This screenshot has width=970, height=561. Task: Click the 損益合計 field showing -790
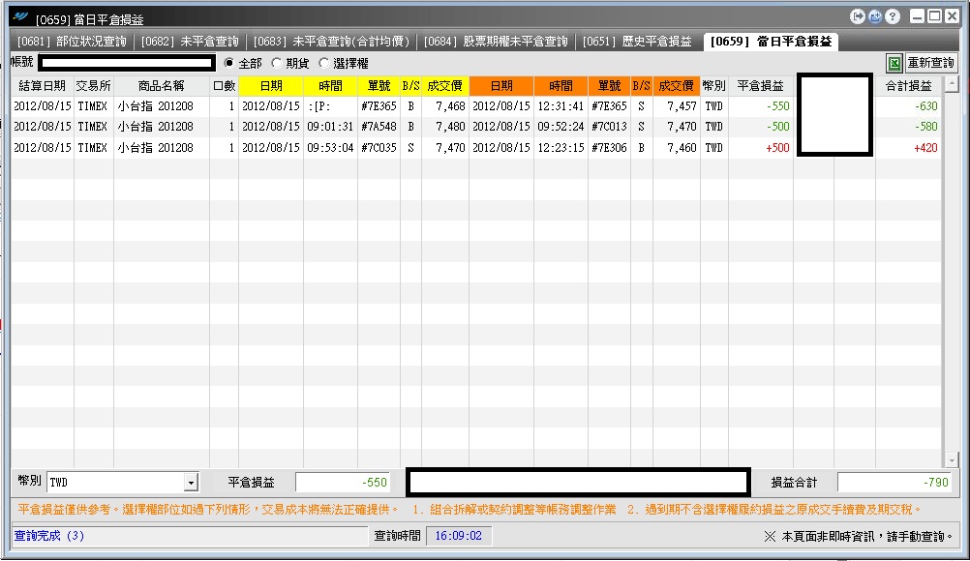894,482
